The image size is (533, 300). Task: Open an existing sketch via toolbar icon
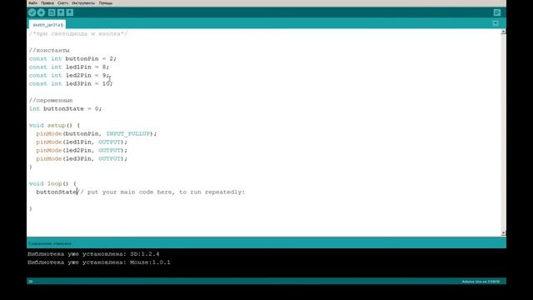click(x=61, y=12)
